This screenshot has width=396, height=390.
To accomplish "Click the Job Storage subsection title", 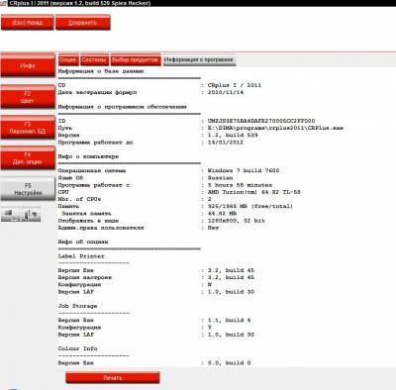I will coord(77,306).
